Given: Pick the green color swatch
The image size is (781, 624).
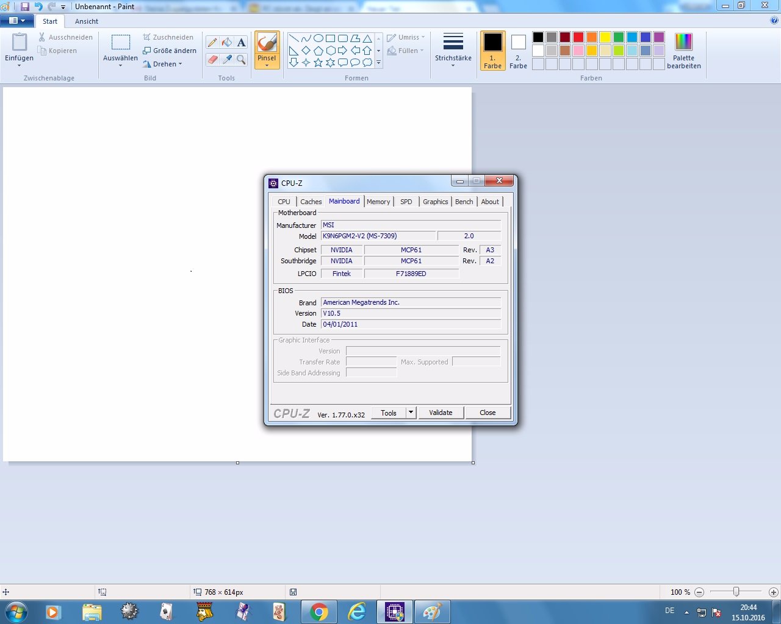Looking at the screenshot, I should [x=619, y=37].
